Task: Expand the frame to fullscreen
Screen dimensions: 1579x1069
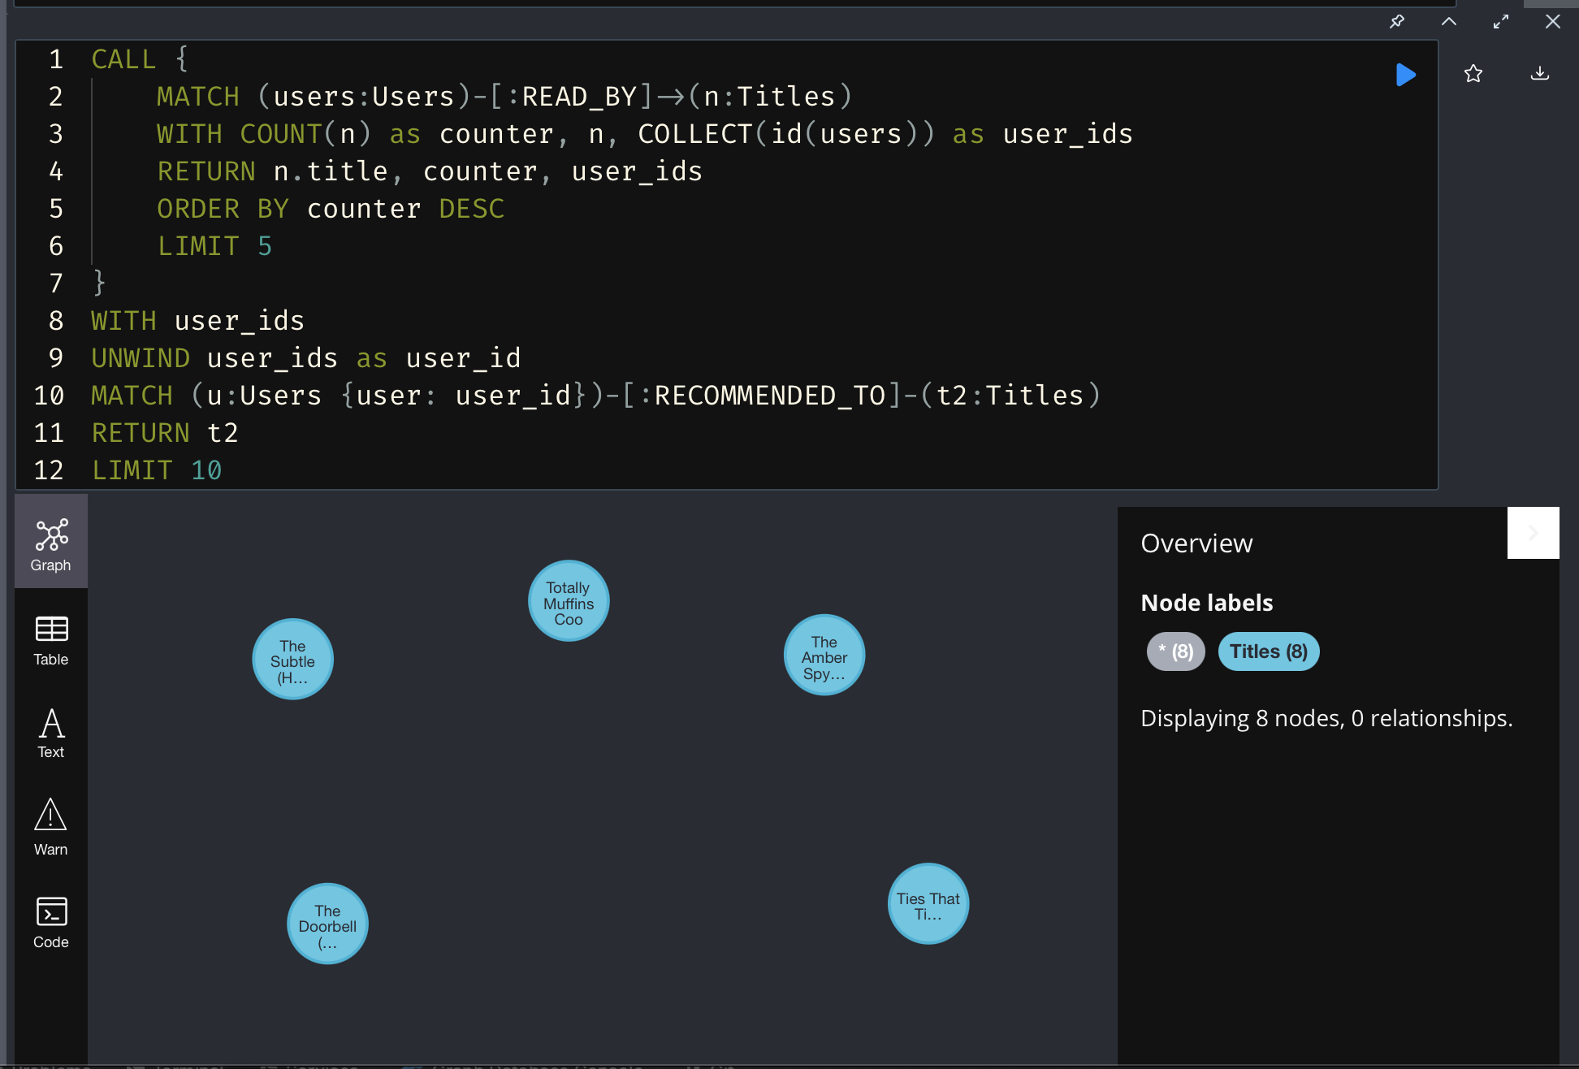Action: [x=1501, y=22]
